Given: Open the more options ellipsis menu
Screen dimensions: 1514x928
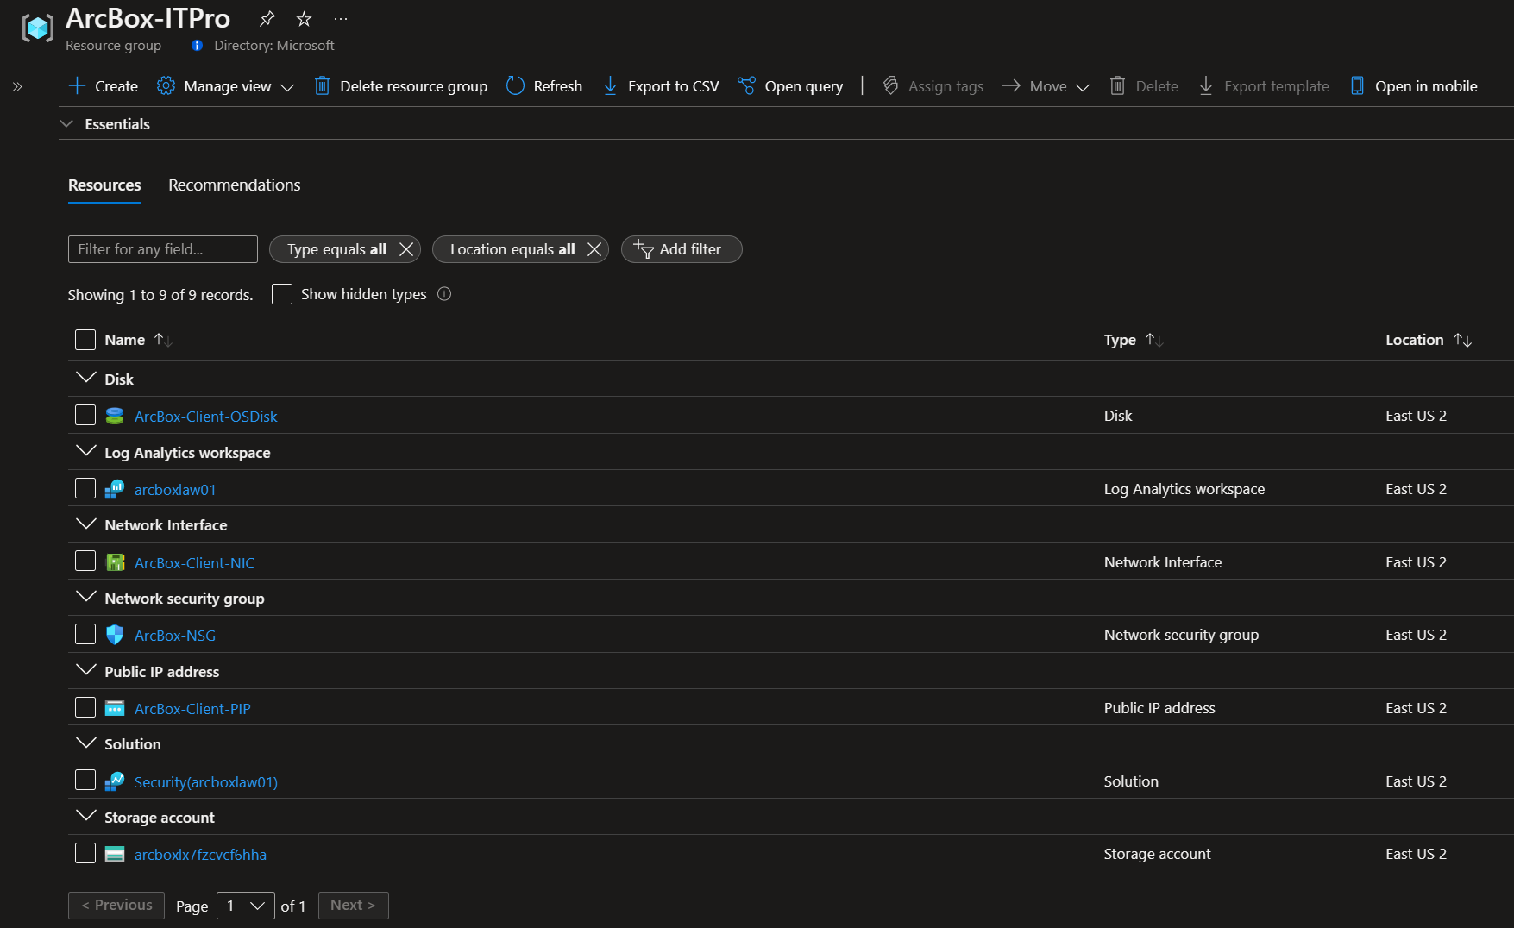Looking at the screenshot, I should point(341,18).
